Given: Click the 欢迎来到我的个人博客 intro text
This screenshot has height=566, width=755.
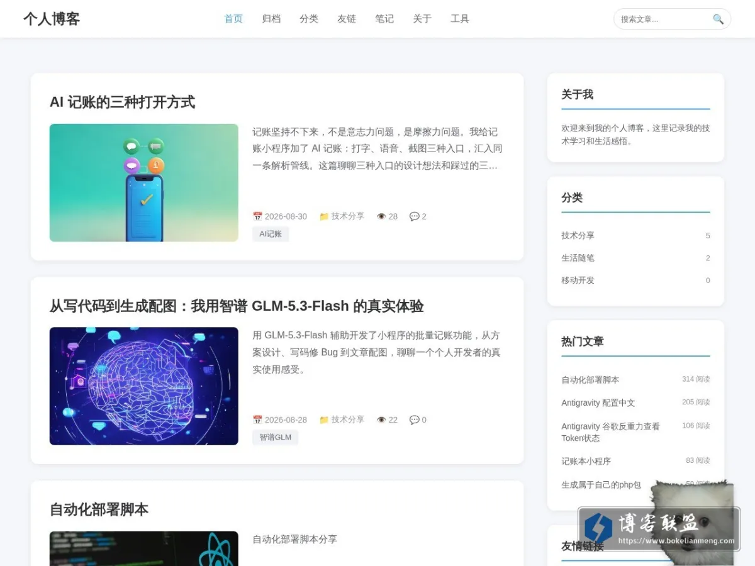Looking at the screenshot, I should pyautogui.click(x=635, y=135).
